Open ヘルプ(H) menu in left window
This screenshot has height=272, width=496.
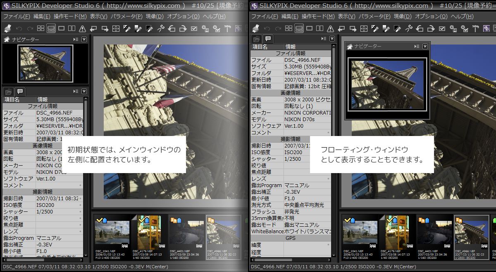[214, 16]
